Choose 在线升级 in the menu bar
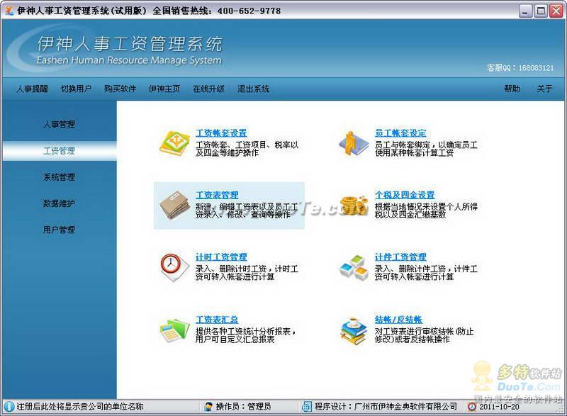This screenshot has height=416, width=567. point(208,89)
